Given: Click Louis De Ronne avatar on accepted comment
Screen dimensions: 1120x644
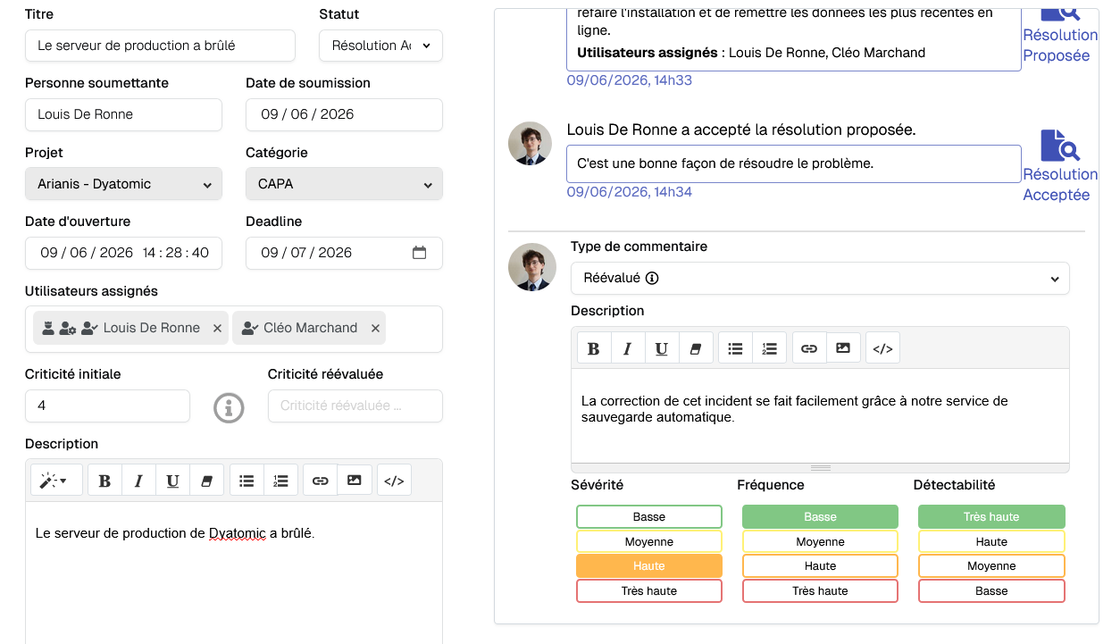Looking at the screenshot, I should pyautogui.click(x=530, y=143).
